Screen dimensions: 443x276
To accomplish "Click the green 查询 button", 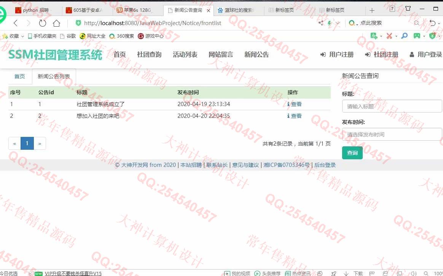I will tap(352, 153).
